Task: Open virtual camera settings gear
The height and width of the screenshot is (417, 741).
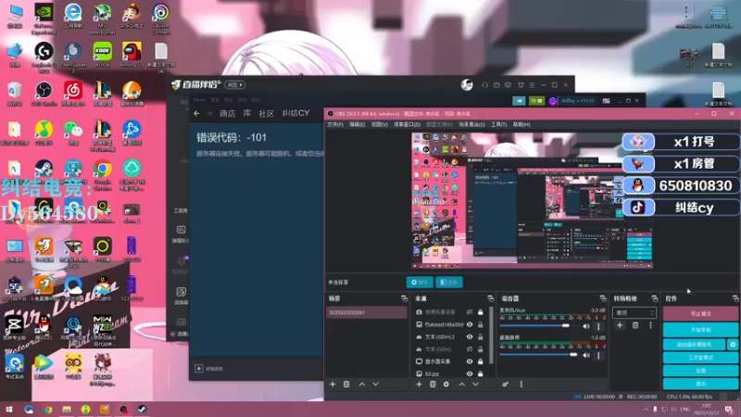Action: point(733,345)
